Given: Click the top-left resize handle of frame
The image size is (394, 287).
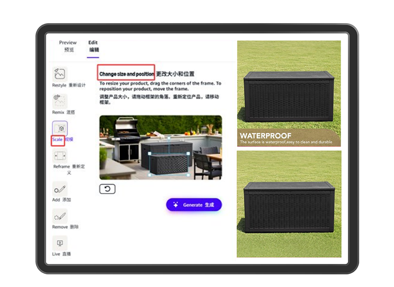Looking at the screenshot, I should tap(150, 153).
